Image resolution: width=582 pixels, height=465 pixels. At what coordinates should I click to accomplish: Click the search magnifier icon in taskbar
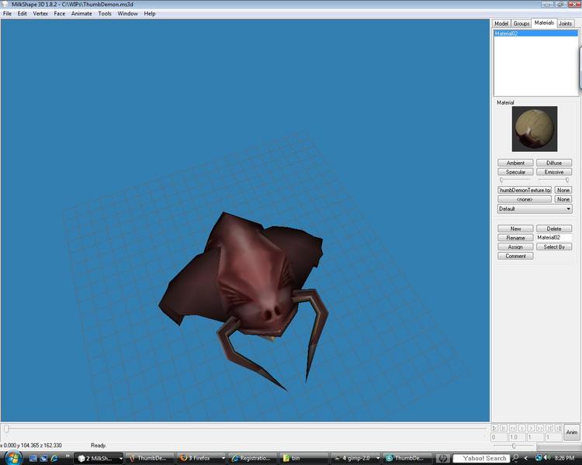click(x=515, y=458)
